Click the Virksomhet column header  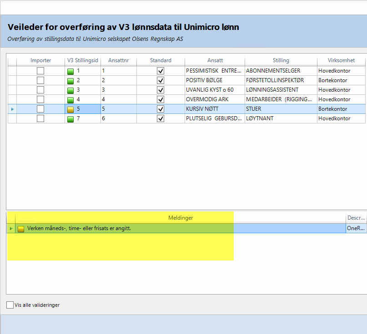click(341, 60)
